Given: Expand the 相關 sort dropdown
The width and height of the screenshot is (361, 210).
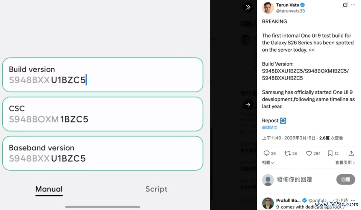Looking at the screenshot, I should (x=268, y=163).
